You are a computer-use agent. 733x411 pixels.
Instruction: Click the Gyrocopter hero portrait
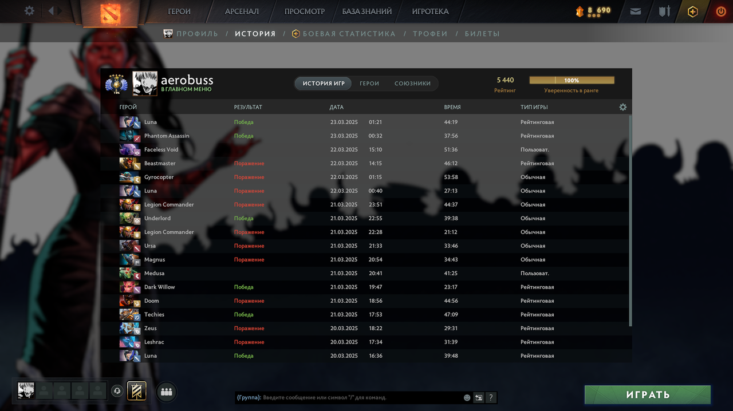click(x=130, y=177)
